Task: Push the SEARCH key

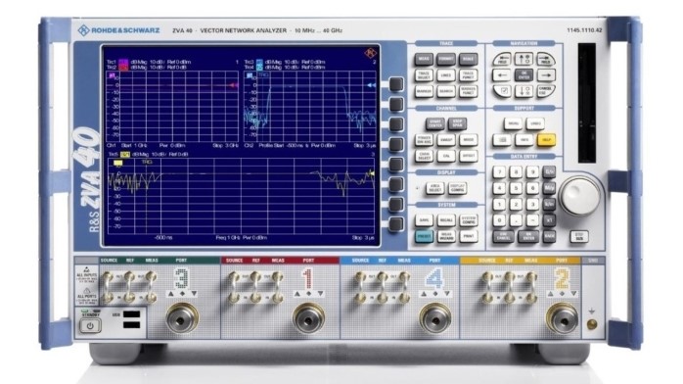Action: click(x=445, y=91)
